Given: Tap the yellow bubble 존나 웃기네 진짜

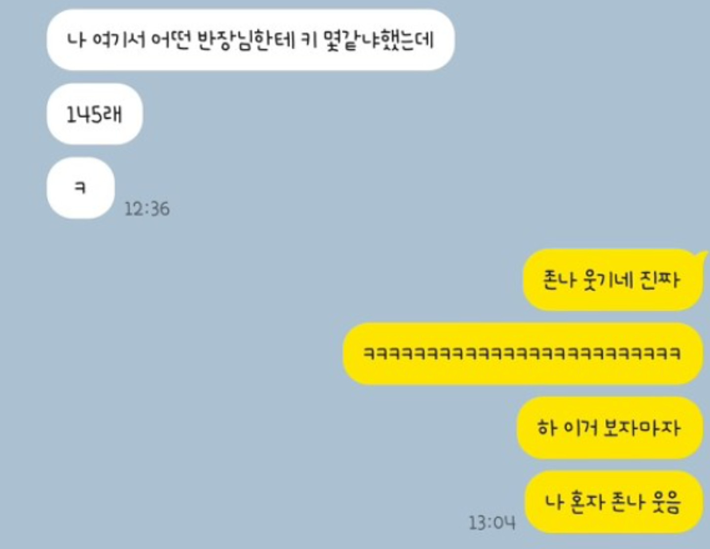Looking at the screenshot, I should [612, 280].
